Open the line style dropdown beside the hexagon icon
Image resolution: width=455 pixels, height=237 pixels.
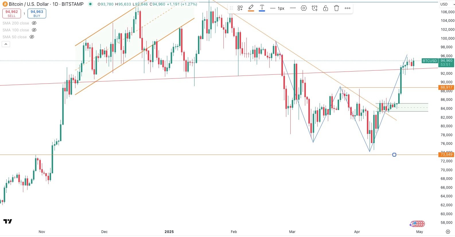pos(293,8)
